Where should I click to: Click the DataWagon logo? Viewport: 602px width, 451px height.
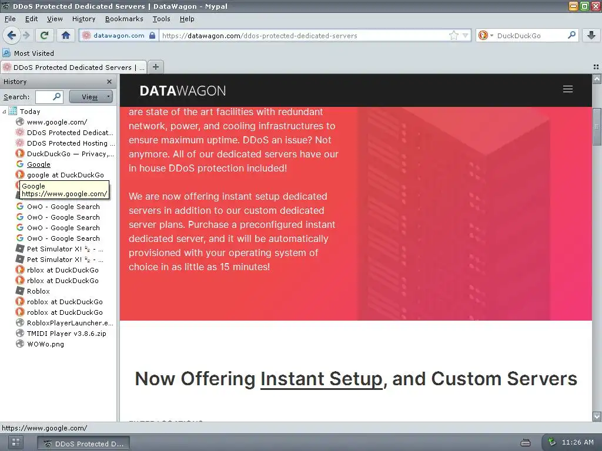[x=183, y=91]
